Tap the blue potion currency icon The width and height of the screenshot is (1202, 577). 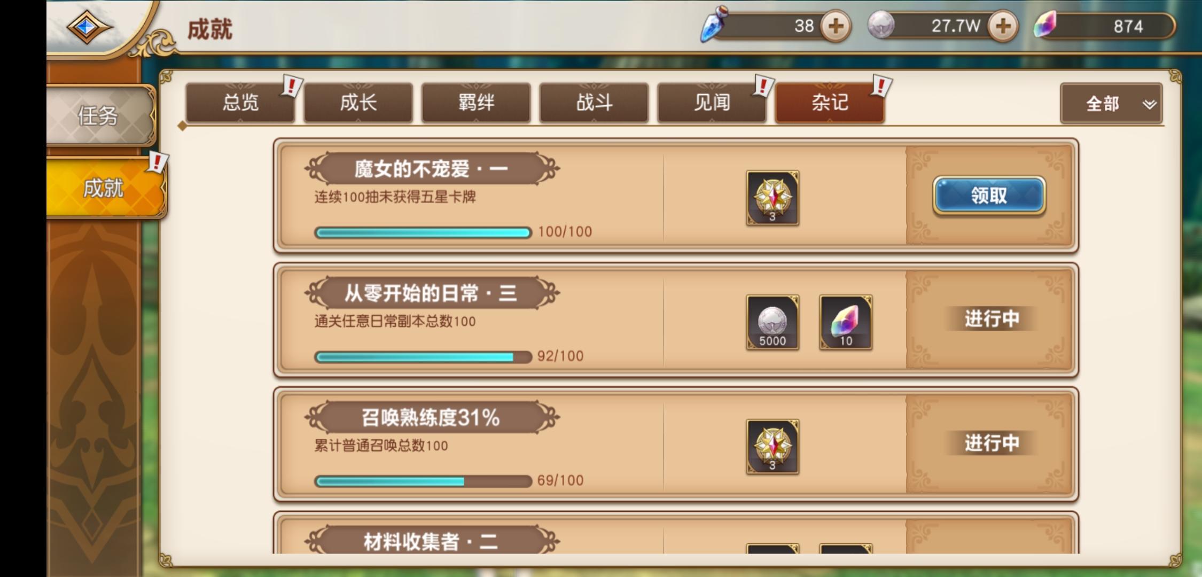(x=715, y=24)
